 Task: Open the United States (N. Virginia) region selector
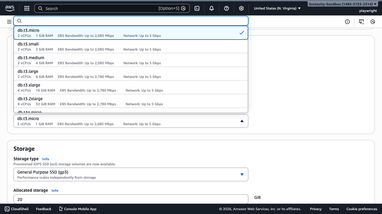pyautogui.click(x=276, y=8)
